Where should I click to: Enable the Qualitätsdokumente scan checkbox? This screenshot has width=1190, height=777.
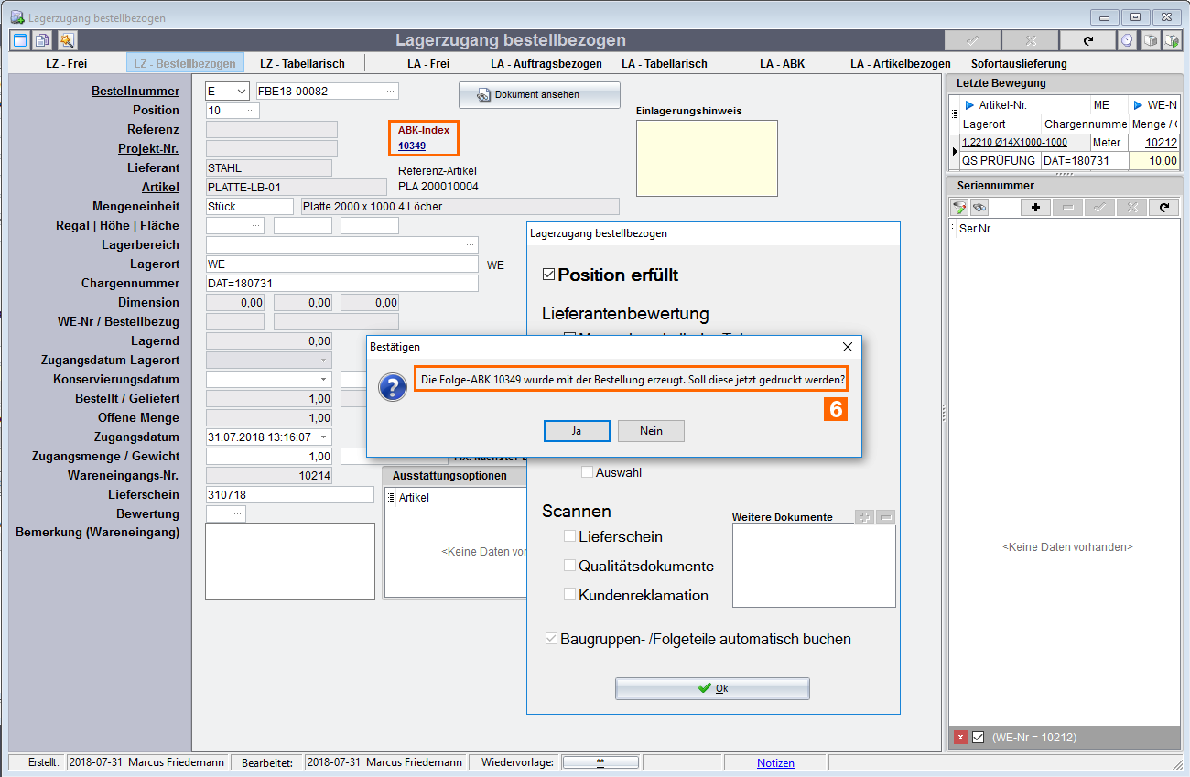click(x=569, y=566)
